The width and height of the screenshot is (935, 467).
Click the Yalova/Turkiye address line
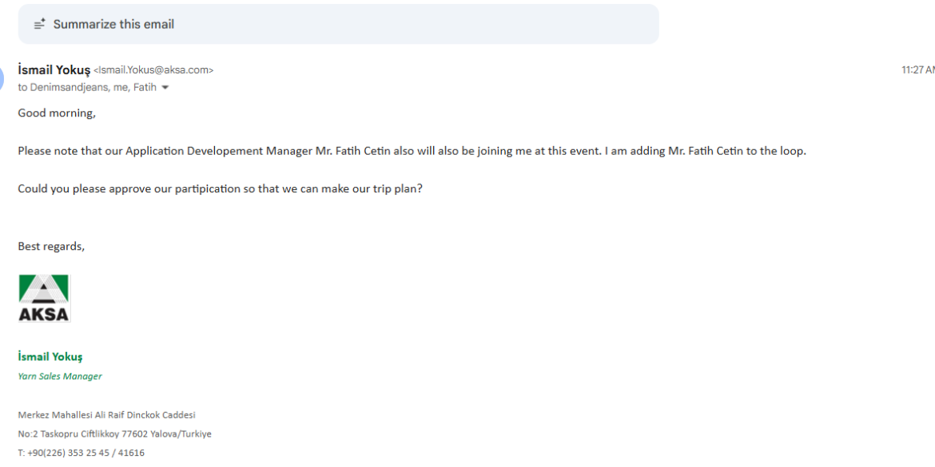114,434
